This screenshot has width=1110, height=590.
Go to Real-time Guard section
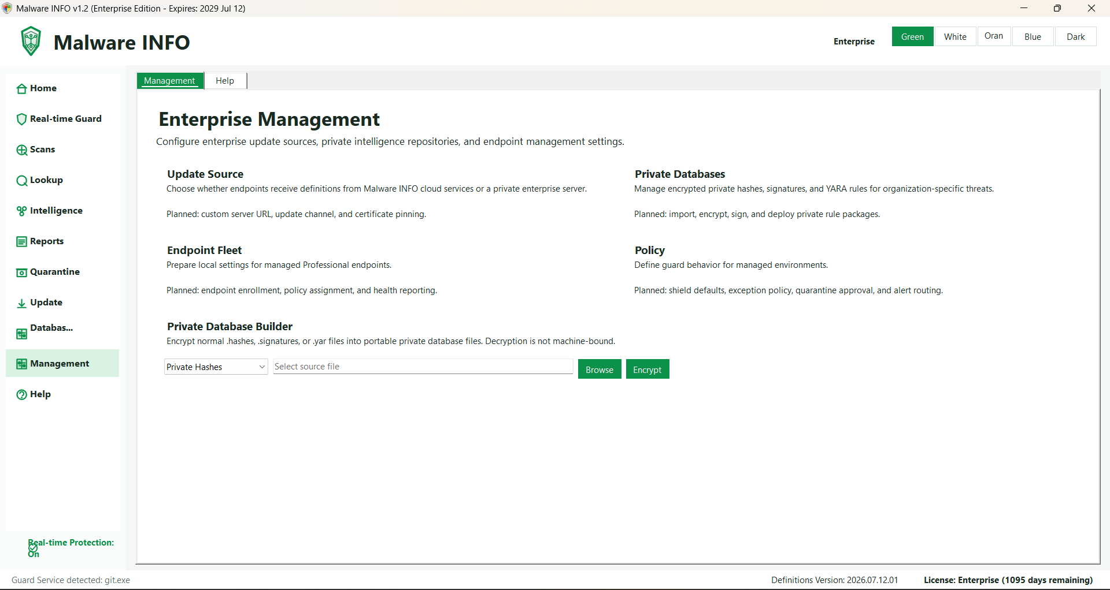pyautogui.click(x=66, y=119)
